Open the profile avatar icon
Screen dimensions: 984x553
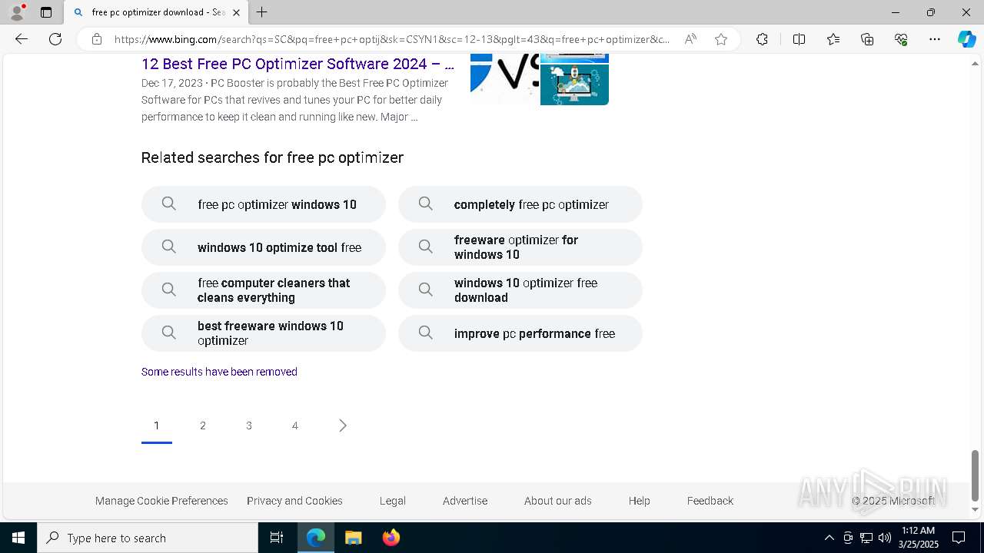(x=17, y=12)
